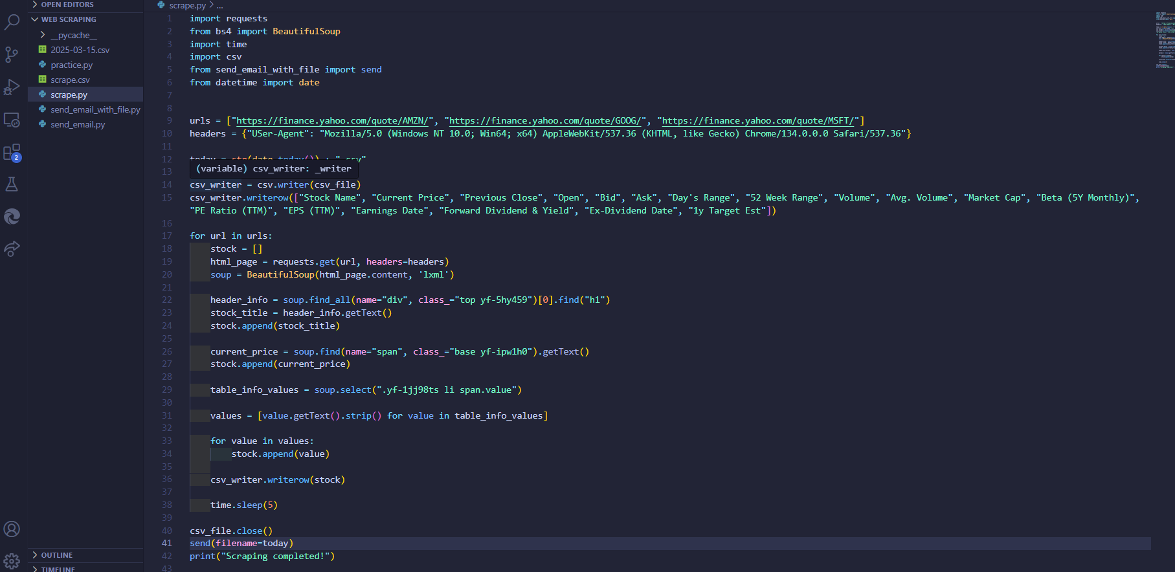The height and width of the screenshot is (572, 1175).
Task: Click line number 41 in the gutter
Action: coord(167,544)
